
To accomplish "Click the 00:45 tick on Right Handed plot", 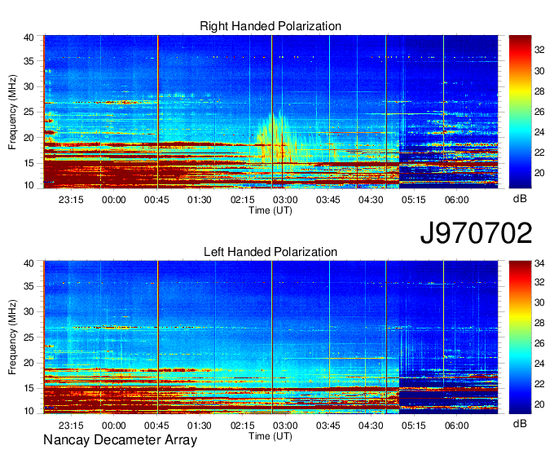I will 156,200.
